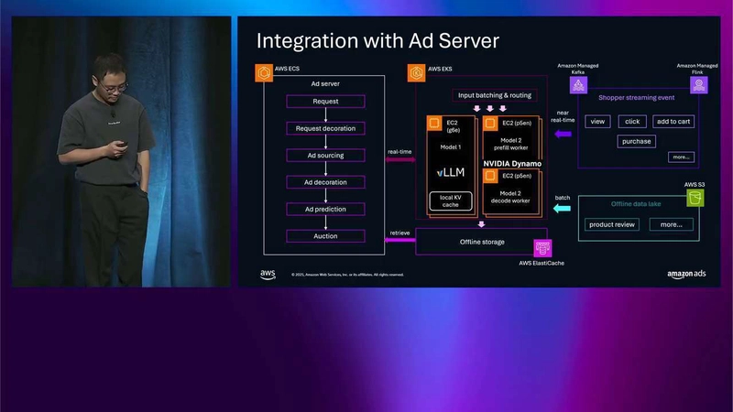
Task: Click the green AWS S3 bucket icon
Action: 695,198
